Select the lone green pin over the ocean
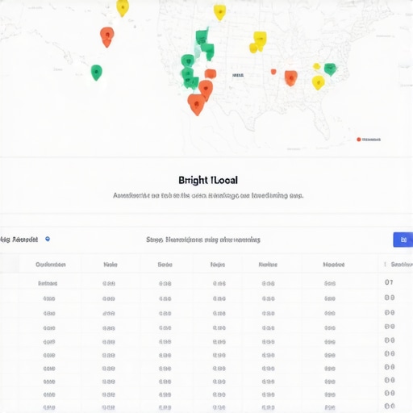 tap(96, 73)
